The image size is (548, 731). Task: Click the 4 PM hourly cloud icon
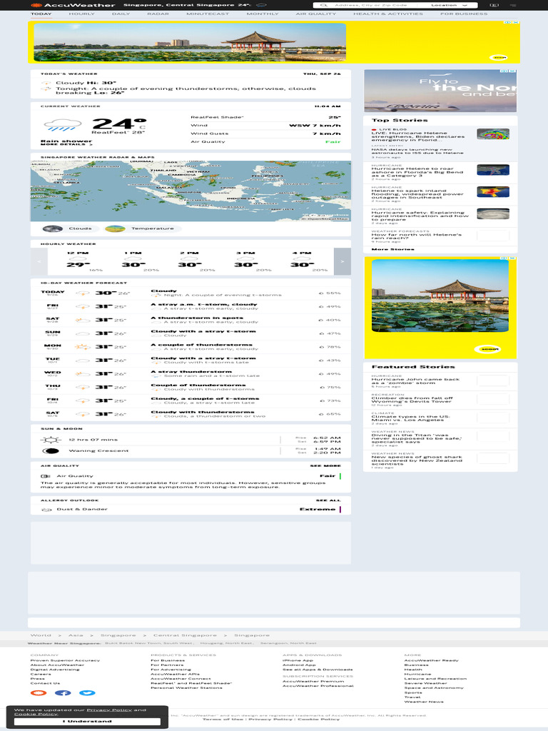(302, 258)
